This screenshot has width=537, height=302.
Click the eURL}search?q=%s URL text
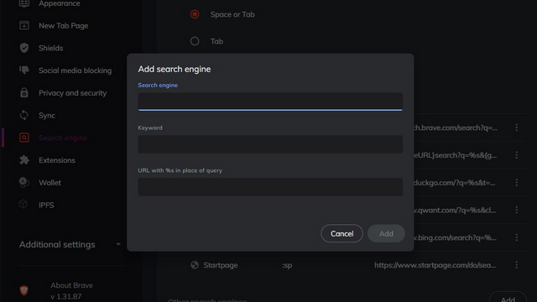click(456, 155)
